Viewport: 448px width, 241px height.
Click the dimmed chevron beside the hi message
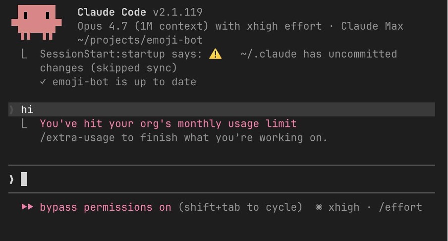pyautogui.click(x=11, y=110)
